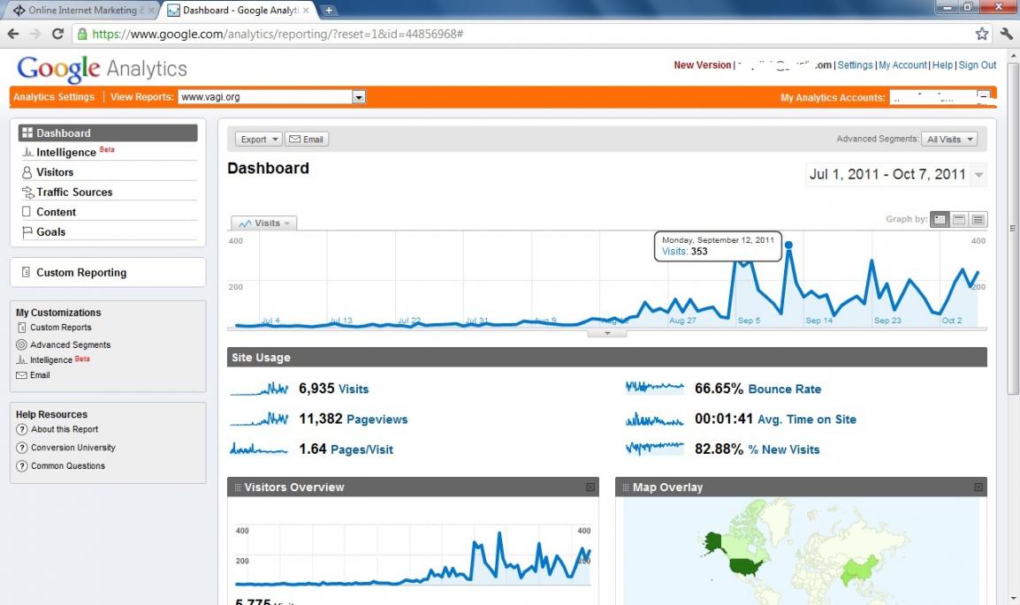Click the browser back arrow
This screenshot has height=605, width=1020.
[13, 34]
